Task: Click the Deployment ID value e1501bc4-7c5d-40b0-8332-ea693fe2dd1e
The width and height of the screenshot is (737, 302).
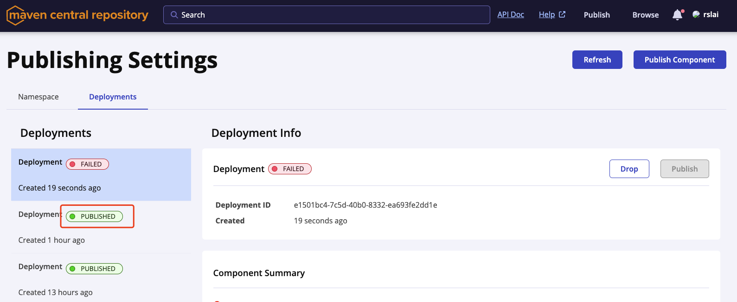Action: coord(365,205)
